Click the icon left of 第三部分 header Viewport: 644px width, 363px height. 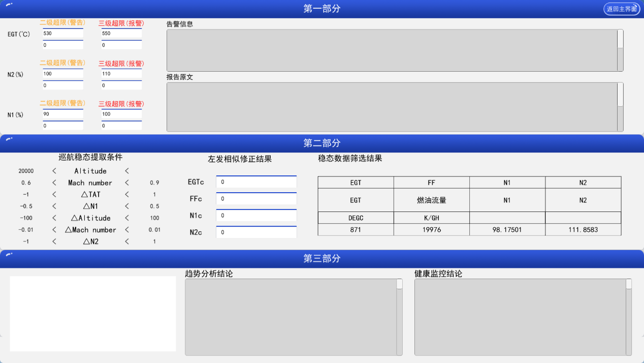tap(9, 254)
